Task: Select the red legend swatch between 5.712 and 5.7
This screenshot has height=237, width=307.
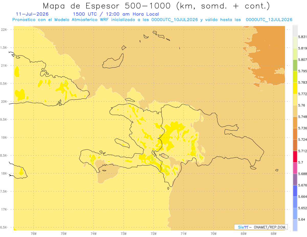Action: tap(295, 156)
